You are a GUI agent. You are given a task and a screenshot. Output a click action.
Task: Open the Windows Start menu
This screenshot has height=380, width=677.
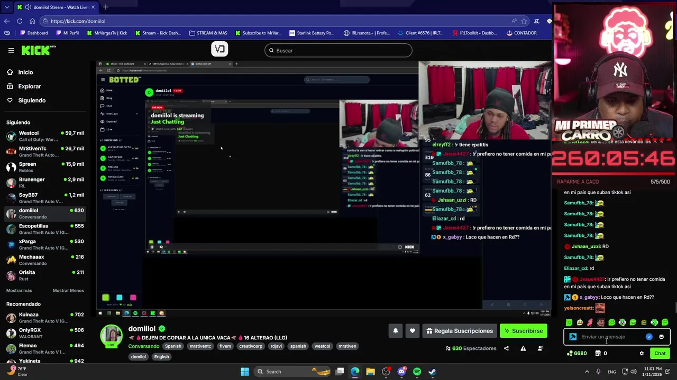click(x=245, y=372)
